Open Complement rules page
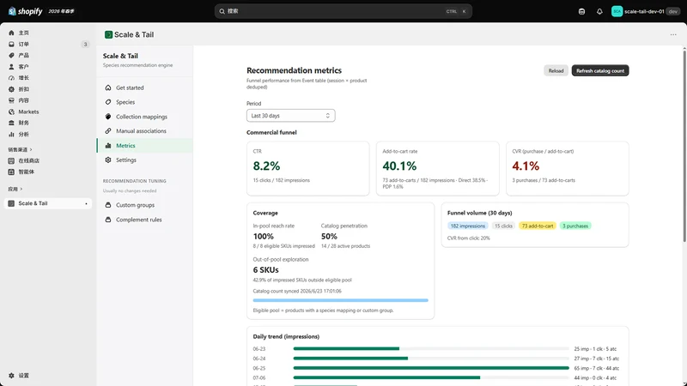 click(x=144, y=220)
